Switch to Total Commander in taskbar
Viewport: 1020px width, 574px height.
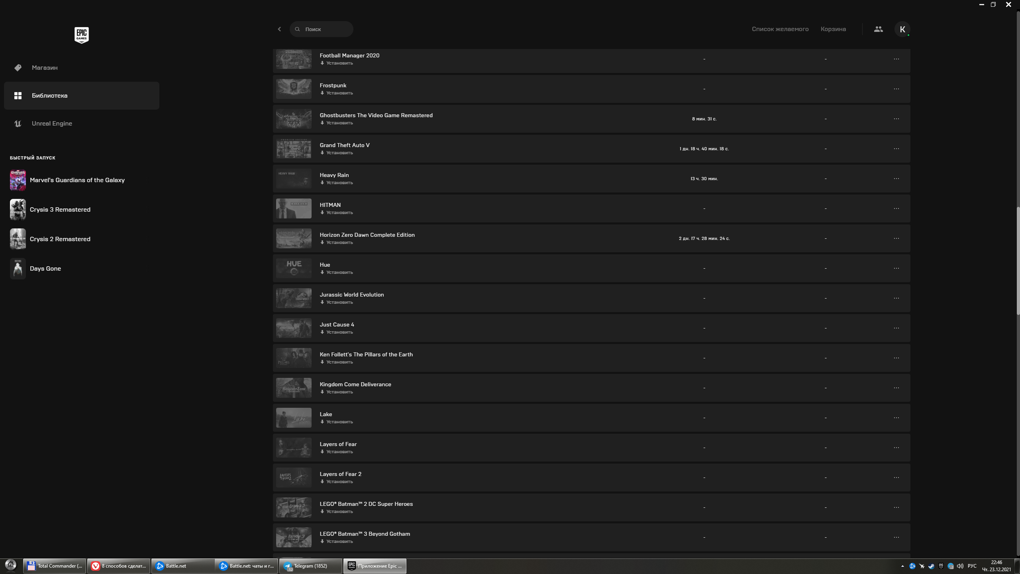point(55,566)
